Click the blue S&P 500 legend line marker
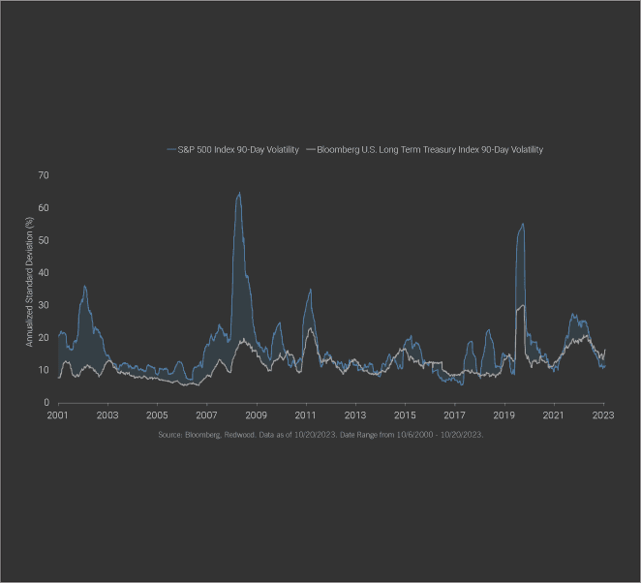Viewport: 641px width, 583px height. point(171,150)
